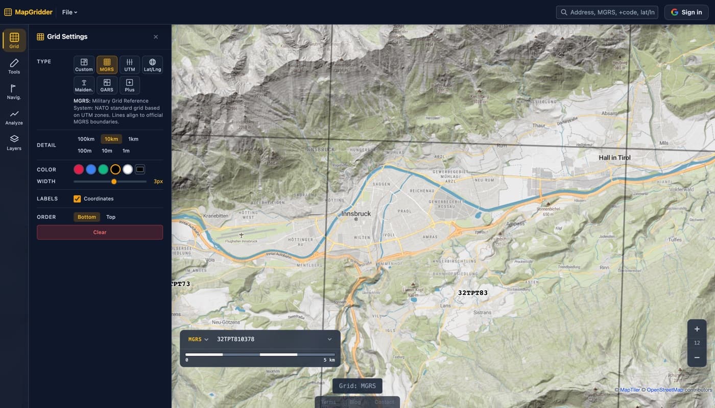Zoom in on the map
This screenshot has width=715, height=408.
(x=697, y=329)
